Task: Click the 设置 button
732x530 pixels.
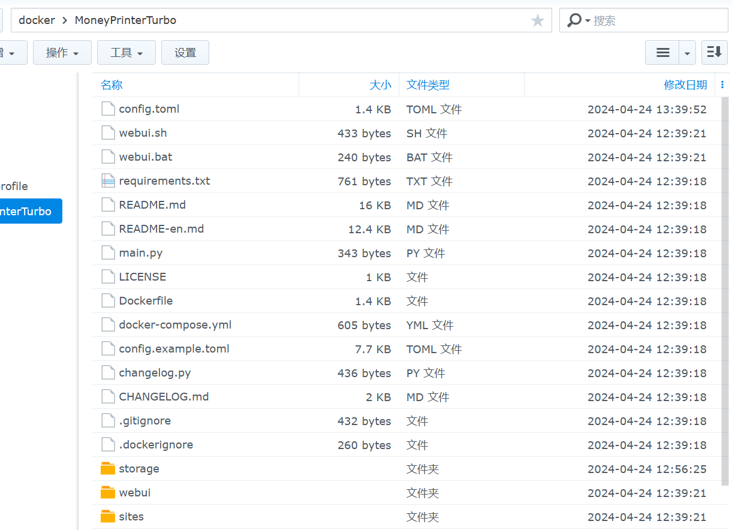Action: coord(185,53)
